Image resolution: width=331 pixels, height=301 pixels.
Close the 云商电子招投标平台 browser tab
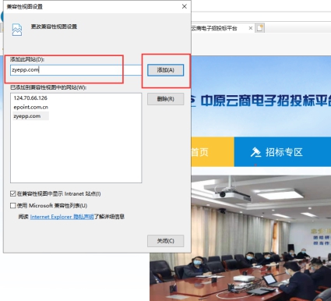tap(250, 28)
